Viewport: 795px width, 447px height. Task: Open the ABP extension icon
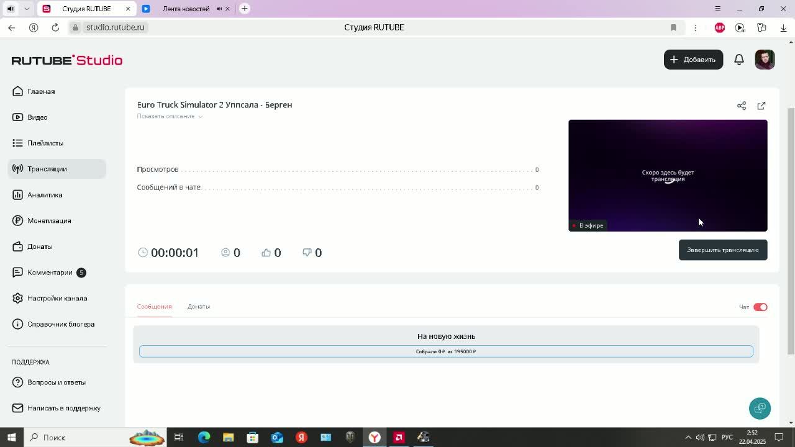pos(720,27)
